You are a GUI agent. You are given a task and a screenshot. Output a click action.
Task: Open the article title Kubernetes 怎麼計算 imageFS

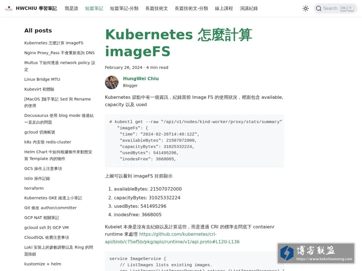pos(179,43)
